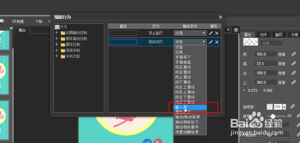Click the 手机功能 folder icon

[x=63, y=56]
